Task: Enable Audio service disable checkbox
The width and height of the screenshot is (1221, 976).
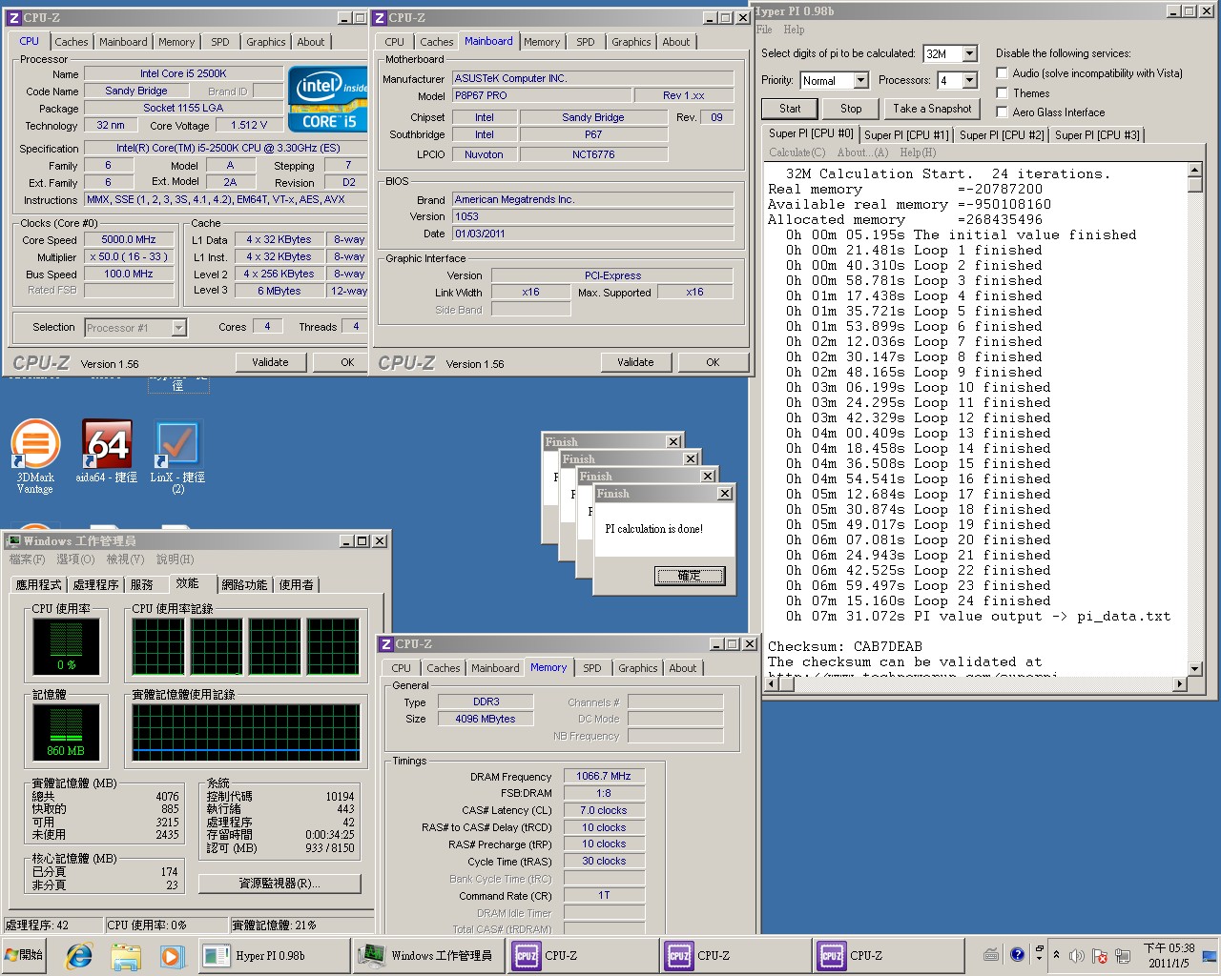Action: pos(1002,72)
